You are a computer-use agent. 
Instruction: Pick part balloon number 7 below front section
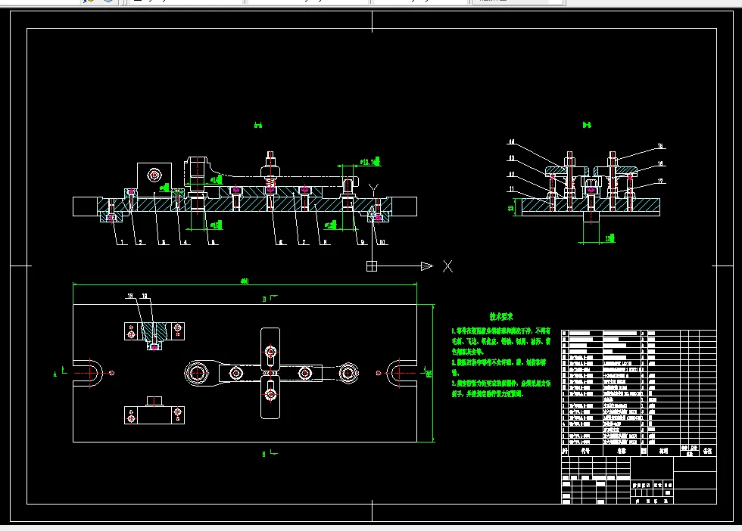[x=304, y=242]
